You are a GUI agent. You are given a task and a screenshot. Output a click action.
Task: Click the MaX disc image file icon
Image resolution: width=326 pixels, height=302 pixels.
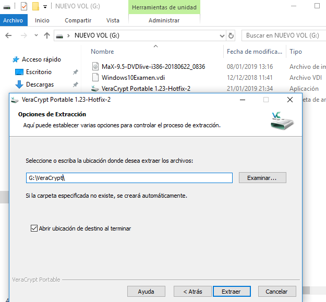95,67
